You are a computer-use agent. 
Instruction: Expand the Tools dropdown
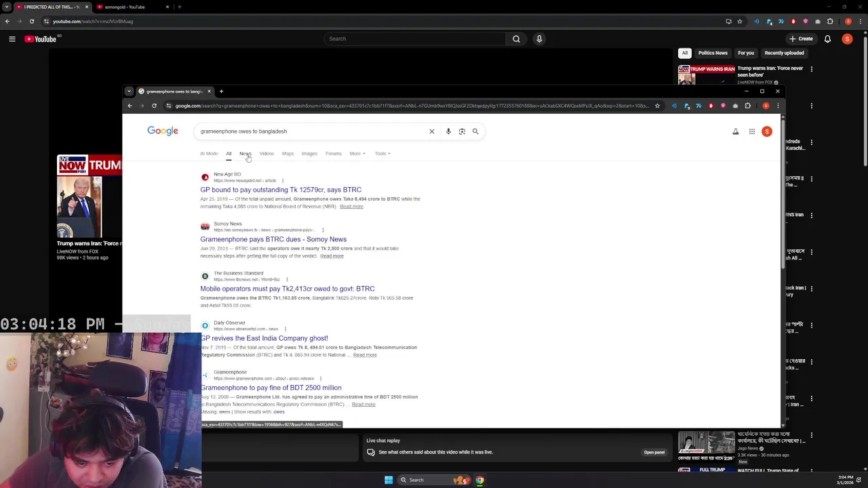[382, 154]
